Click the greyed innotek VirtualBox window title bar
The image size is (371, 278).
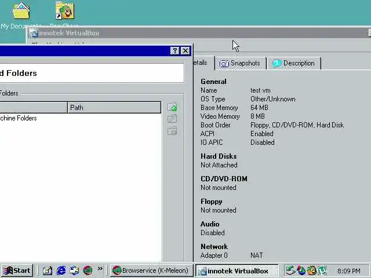point(199,33)
